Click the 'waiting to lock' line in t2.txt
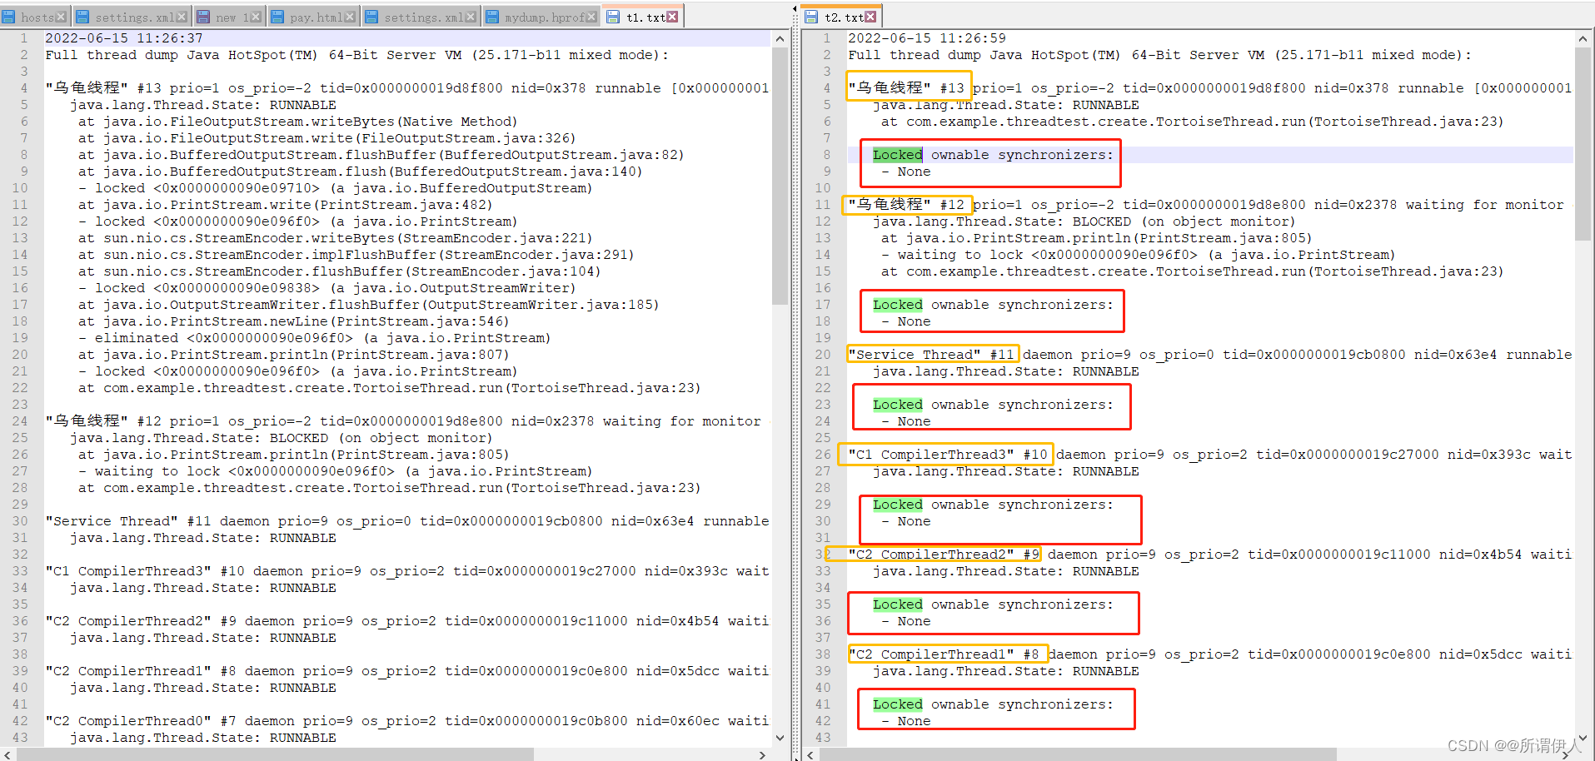The width and height of the screenshot is (1595, 761). click(x=1139, y=255)
